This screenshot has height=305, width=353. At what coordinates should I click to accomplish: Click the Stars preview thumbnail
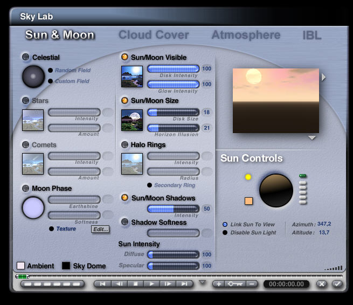[x=33, y=120]
